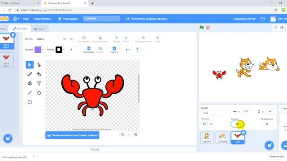This screenshot has width=287, height=161.
Task: Open the Edit menu
Action: pos(43,19)
